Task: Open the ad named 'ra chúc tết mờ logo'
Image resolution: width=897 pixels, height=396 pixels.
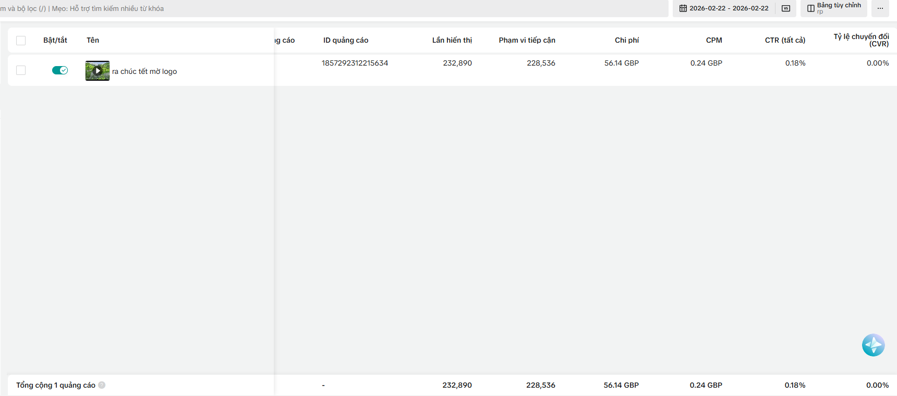Action: pos(144,71)
